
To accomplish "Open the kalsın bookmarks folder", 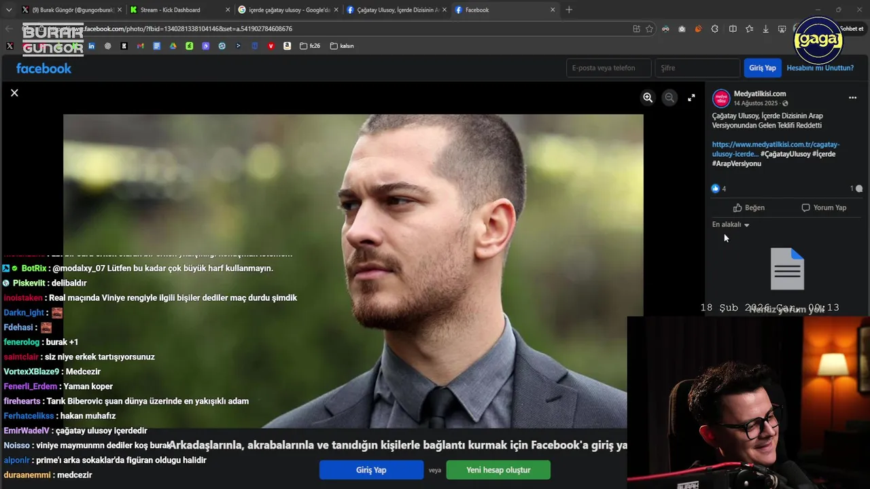I will (342, 46).
